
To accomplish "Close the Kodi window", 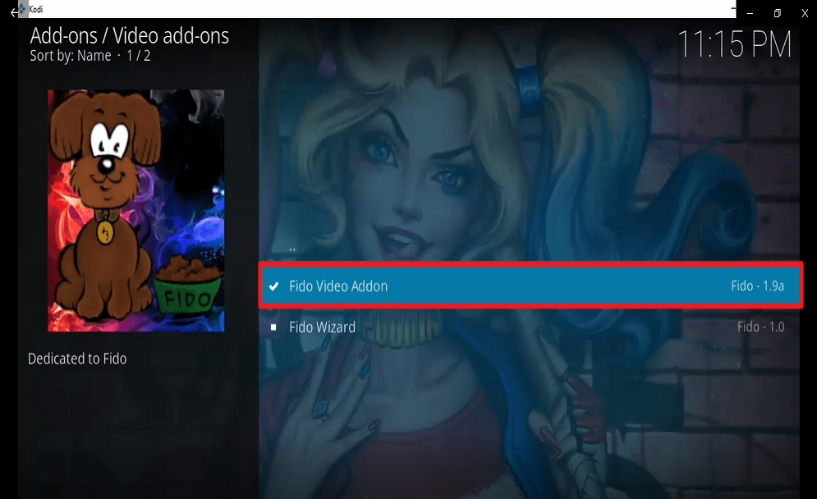I will [x=805, y=13].
